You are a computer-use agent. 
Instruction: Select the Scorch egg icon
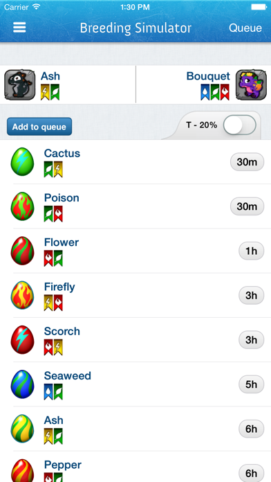pos(22,339)
